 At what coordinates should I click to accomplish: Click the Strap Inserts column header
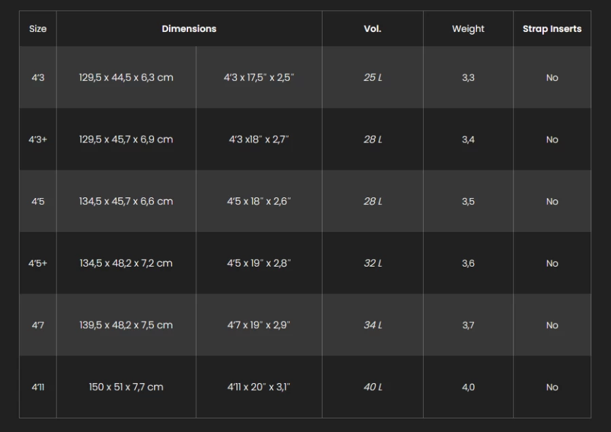(552, 29)
